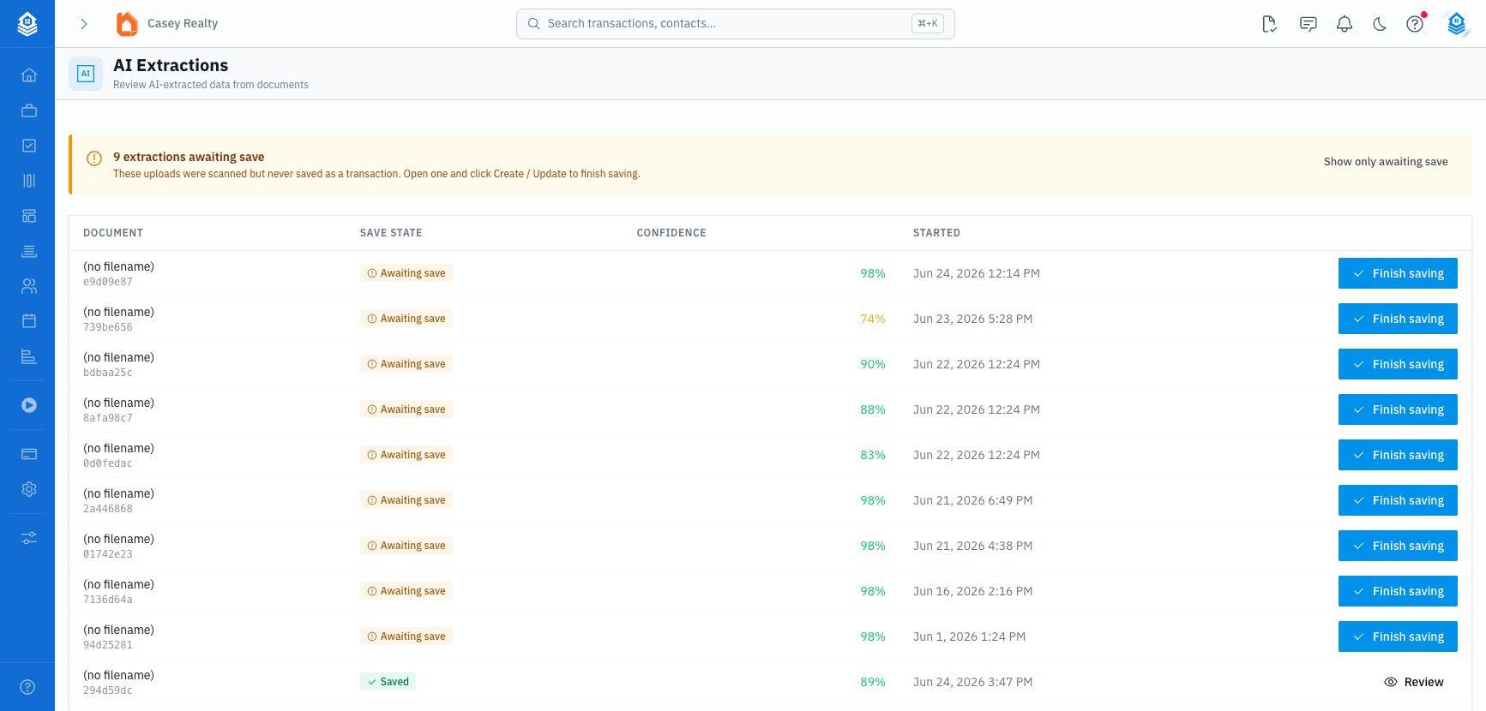This screenshot has width=1486, height=711.
Task: Click the AI Extractions page icon
Action: [x=86, y=74]
